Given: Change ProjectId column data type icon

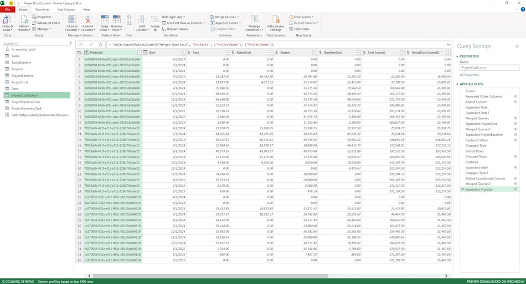Looking at the screenshot, I should click(86, 52).
